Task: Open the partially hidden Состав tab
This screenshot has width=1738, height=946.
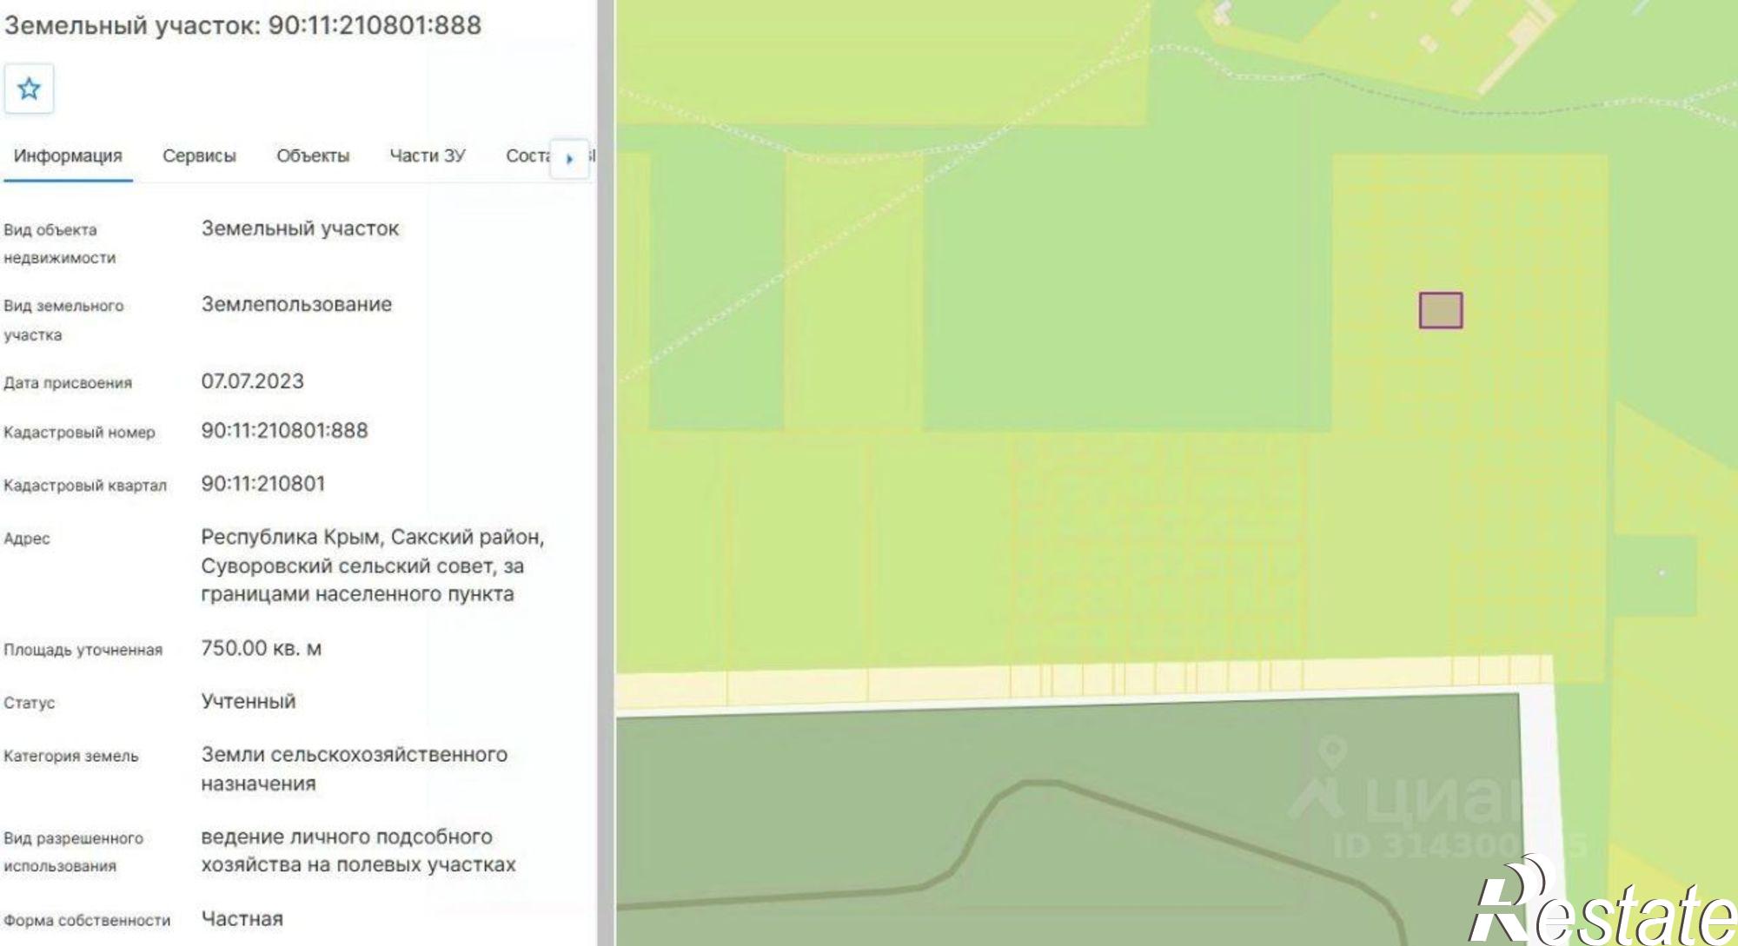Action: [527, 156]
